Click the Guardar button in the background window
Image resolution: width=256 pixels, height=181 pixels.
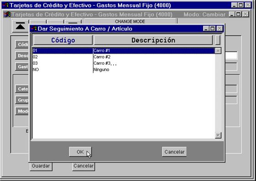[x=41, y=166]
